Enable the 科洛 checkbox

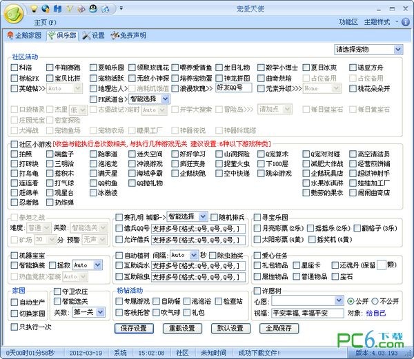(x=14, y=68)
